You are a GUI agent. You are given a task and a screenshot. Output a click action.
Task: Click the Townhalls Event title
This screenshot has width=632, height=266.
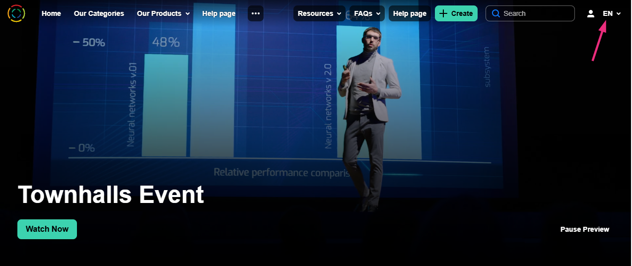coord(111,195)
